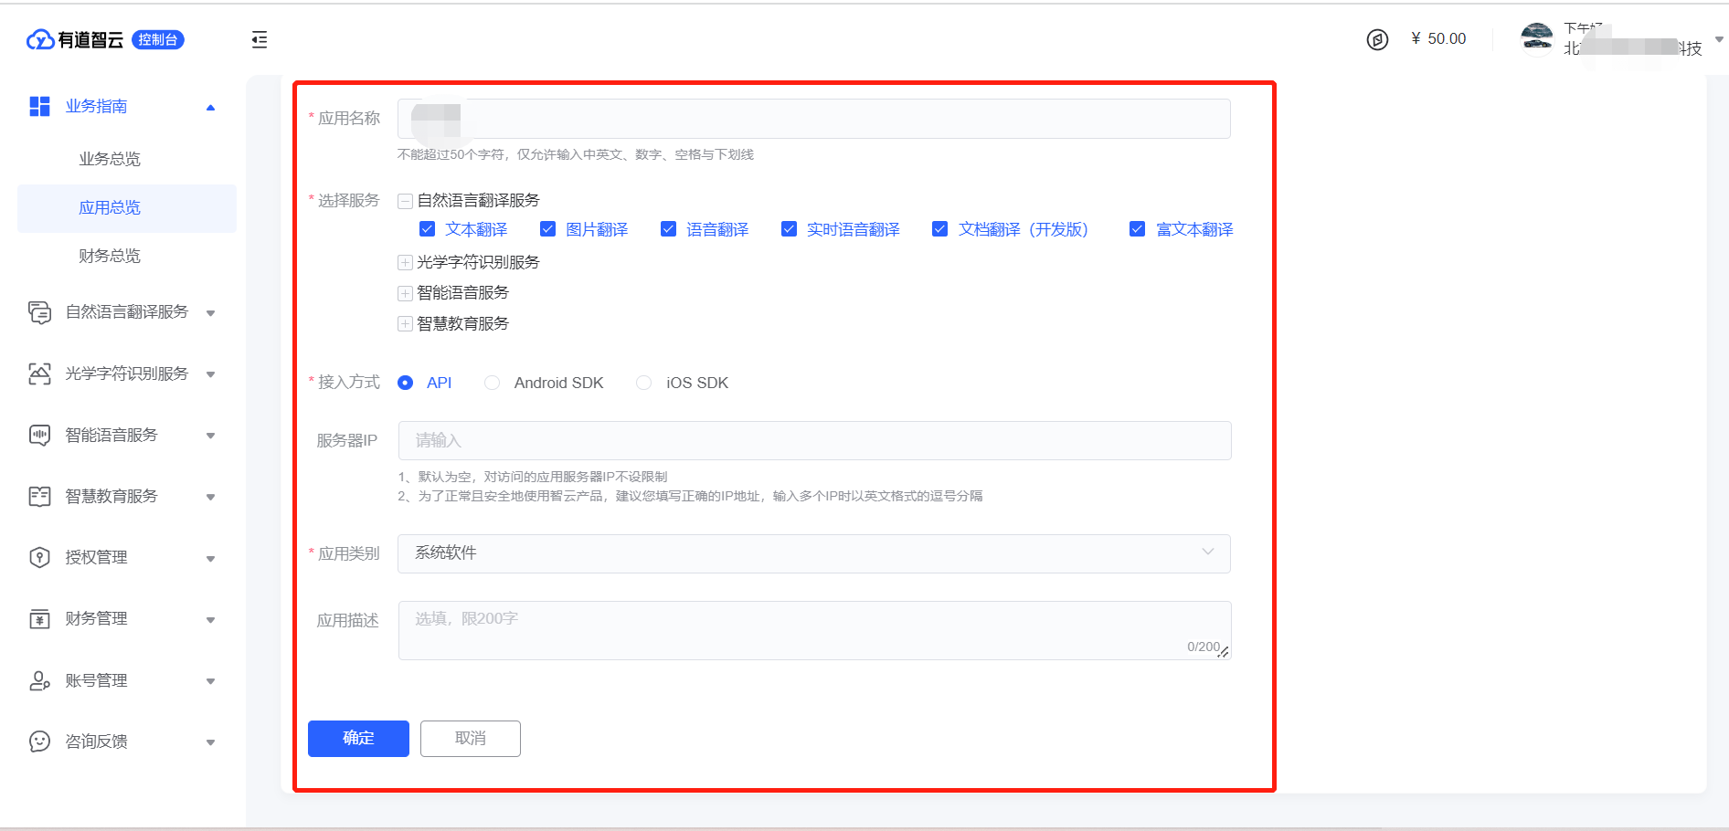Toggle the 富文本翻译 checkbox
The height and width of the screenshot is (831, 1729).
pos(1137,229)
